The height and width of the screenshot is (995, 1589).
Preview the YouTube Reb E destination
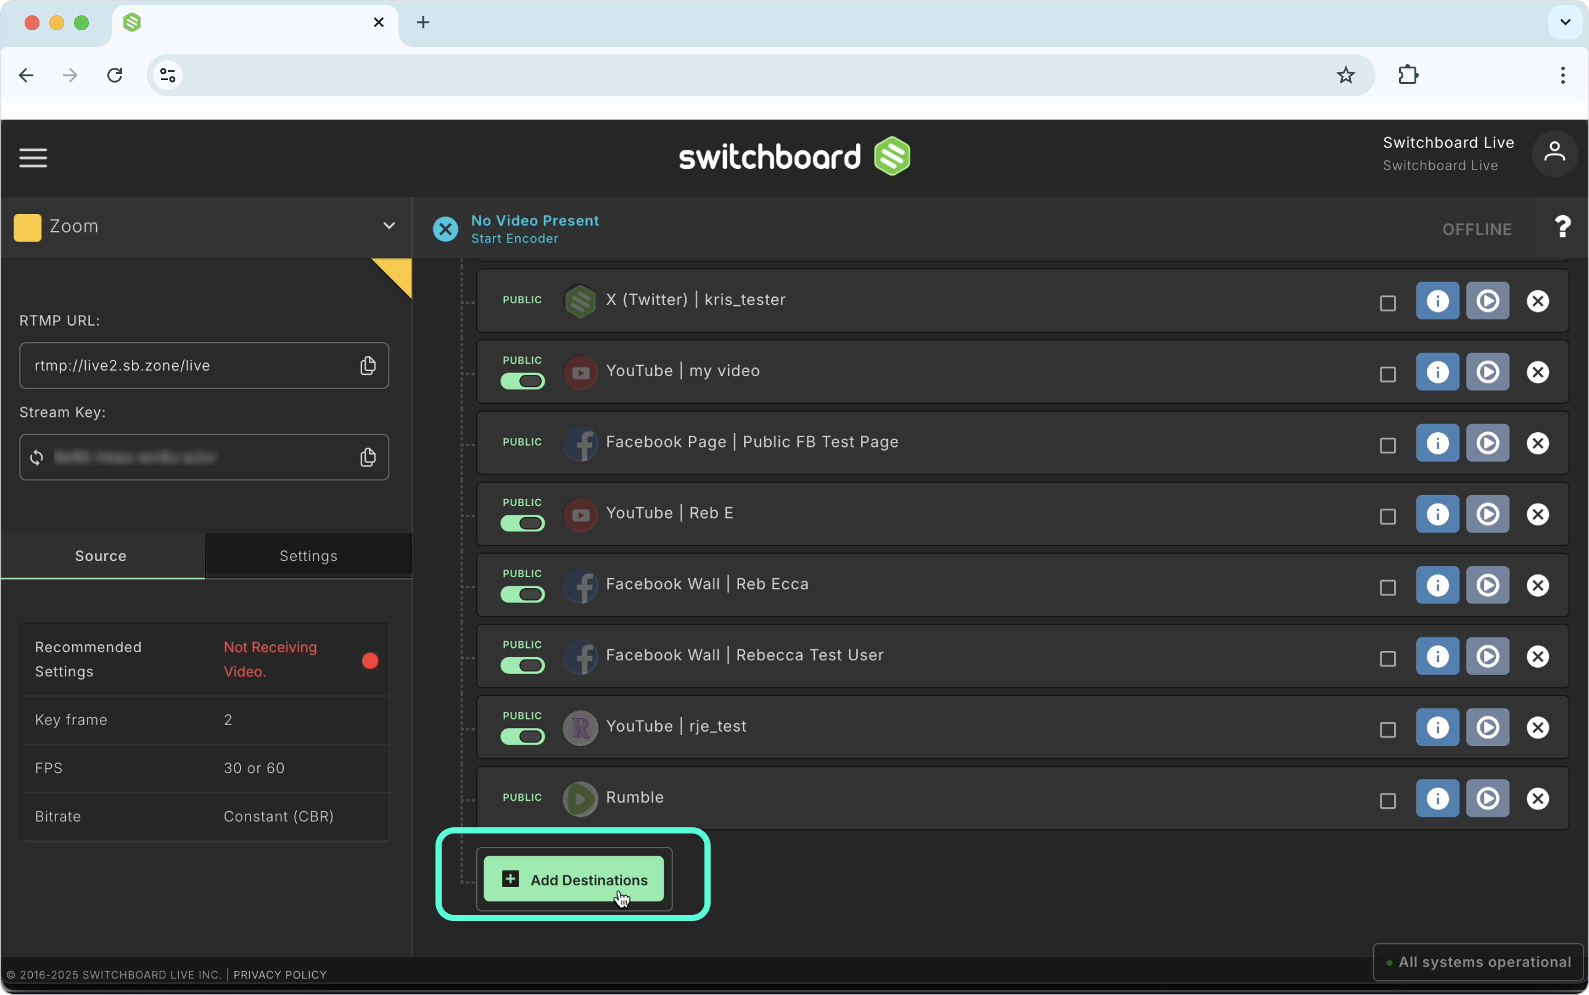(x=1487, y=514)
